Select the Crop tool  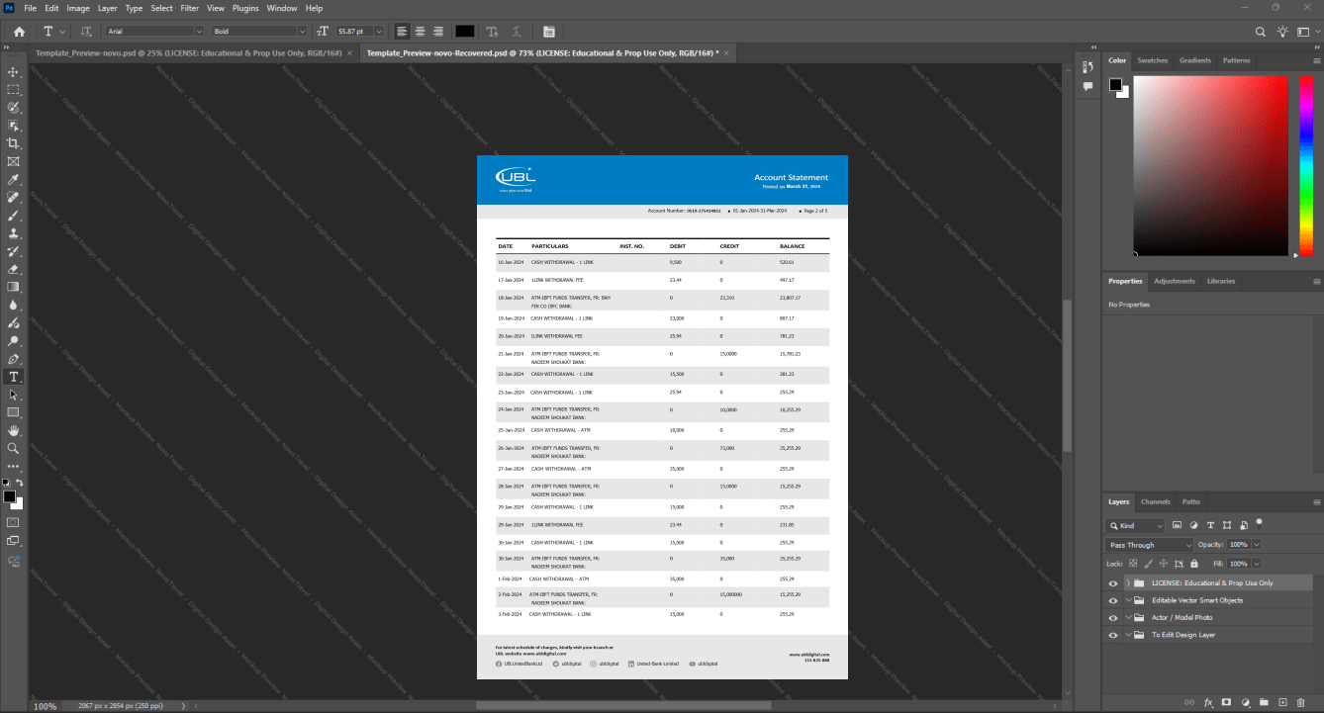[13, 143]
